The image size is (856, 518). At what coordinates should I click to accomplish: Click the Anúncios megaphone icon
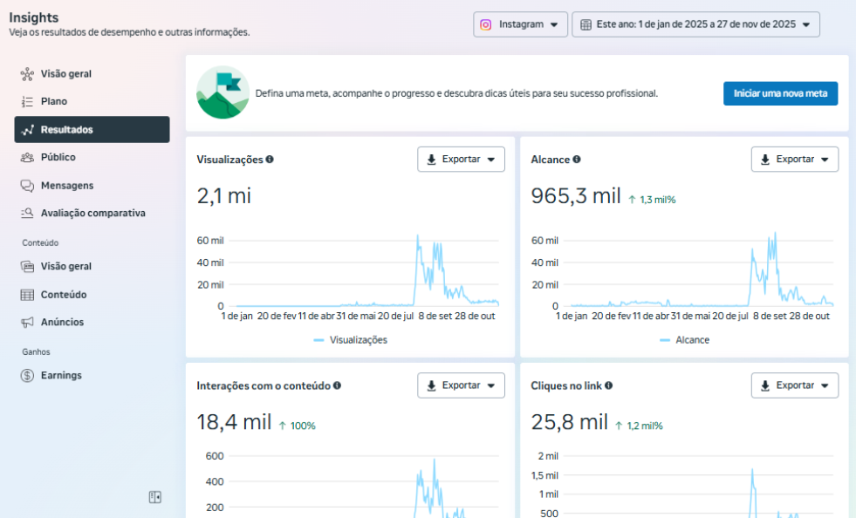click(27, 322)
